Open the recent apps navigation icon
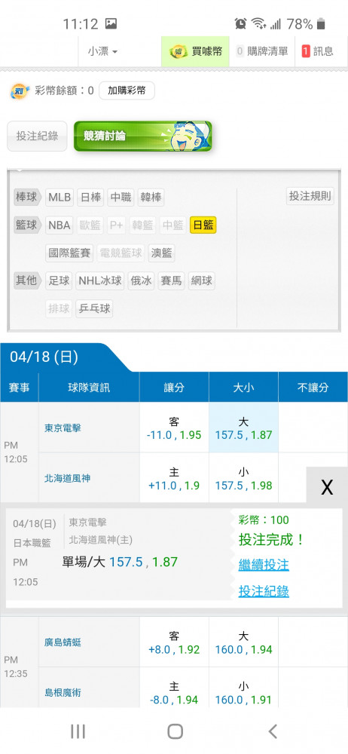The height and width of the screenshot is (754, 348). pos(78,731)
